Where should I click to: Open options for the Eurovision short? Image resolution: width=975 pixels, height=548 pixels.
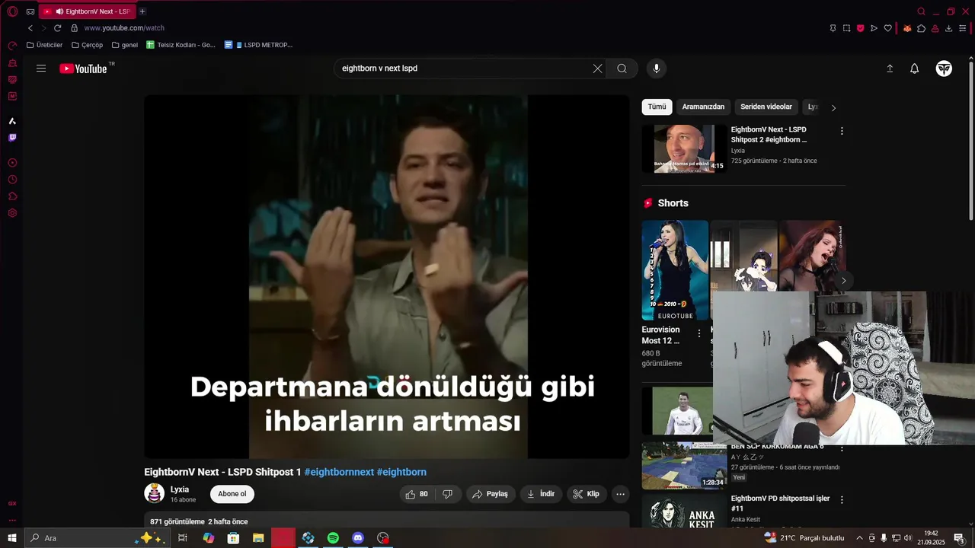tap(699, 333)
